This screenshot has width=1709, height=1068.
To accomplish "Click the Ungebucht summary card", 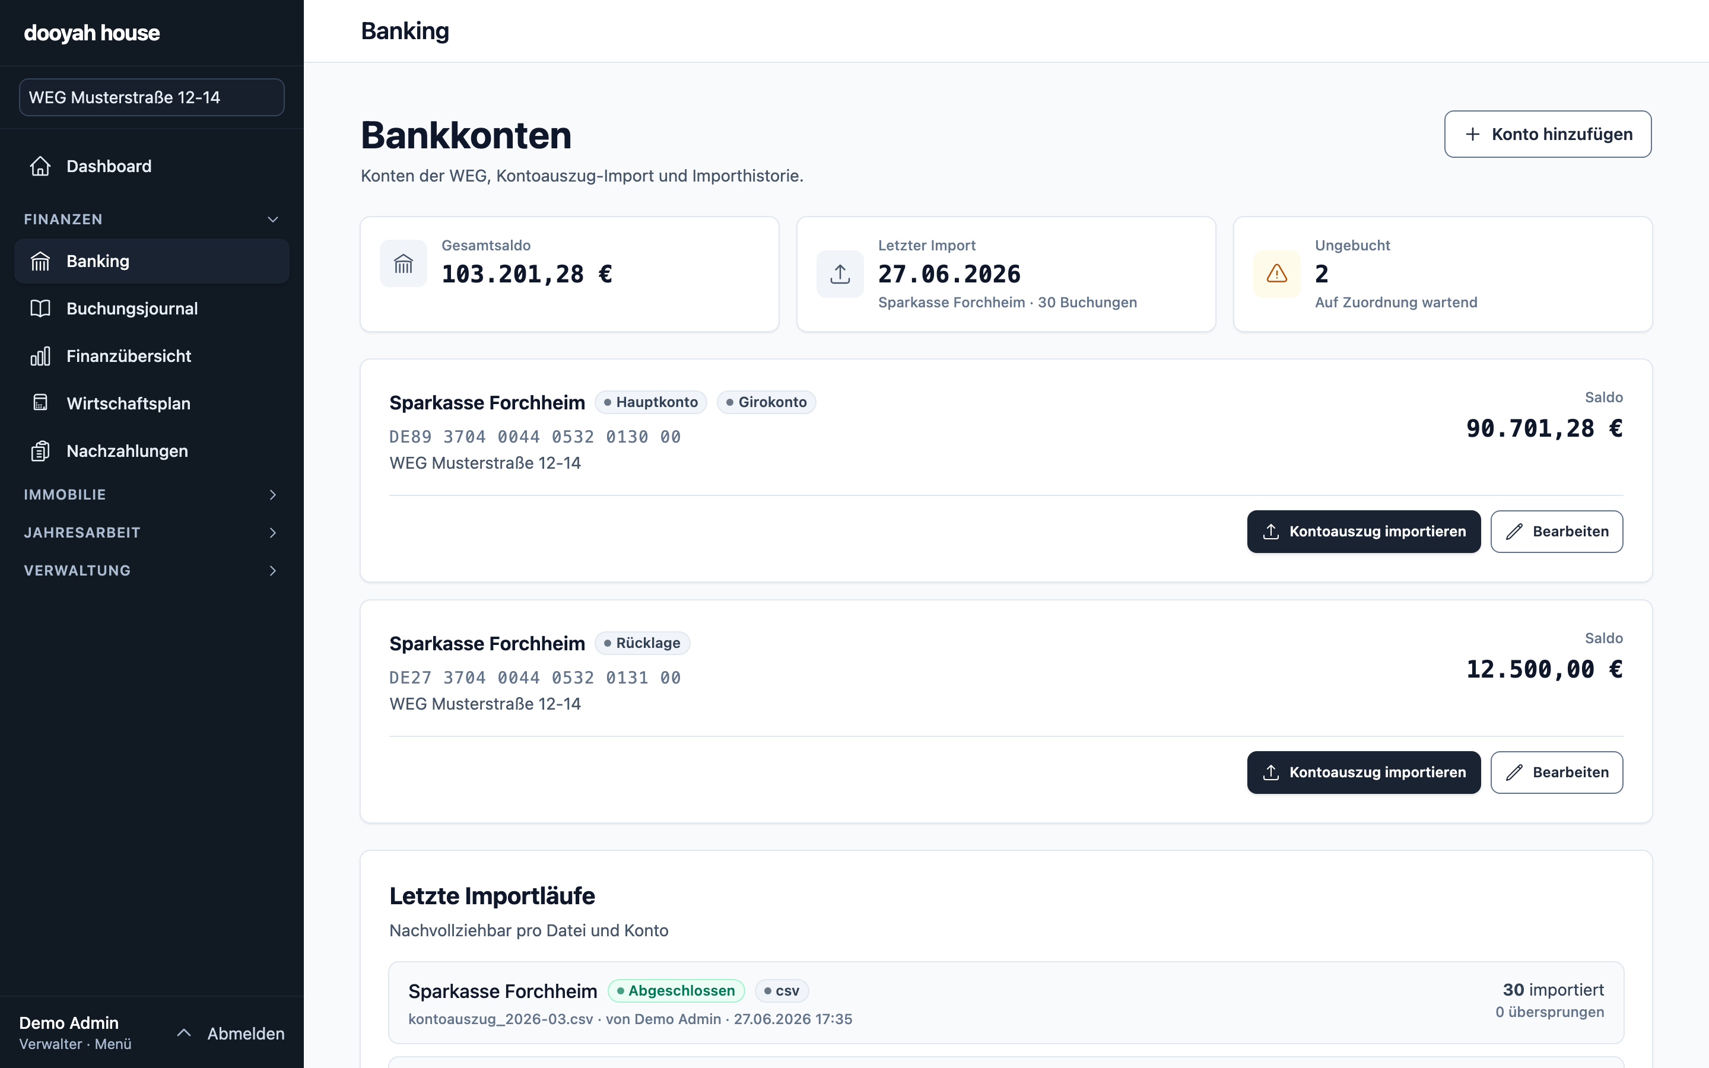I will pos(1442,274).
